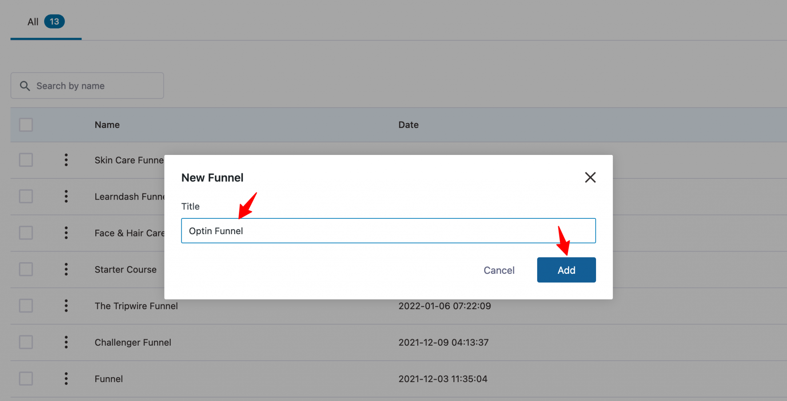787x401 pixels.
Task: Click the search magnifier icon
Action: pyautogui.click(x=25, y=86)
